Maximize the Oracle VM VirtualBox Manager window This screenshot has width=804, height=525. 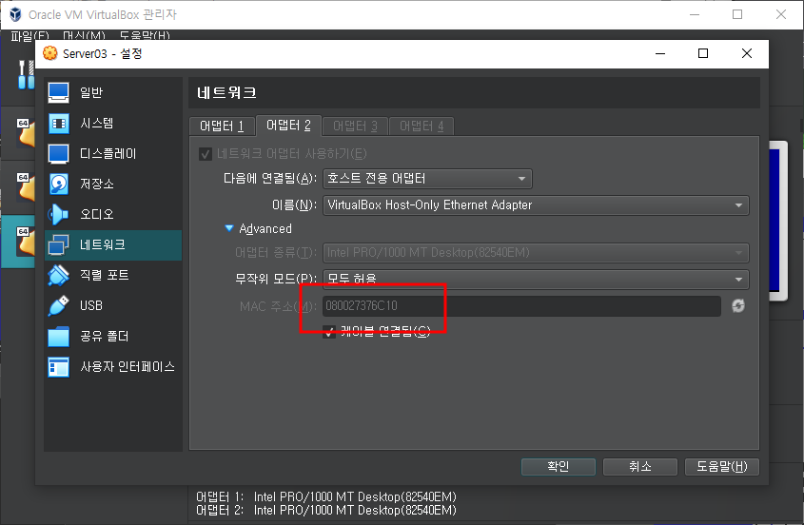737,14
